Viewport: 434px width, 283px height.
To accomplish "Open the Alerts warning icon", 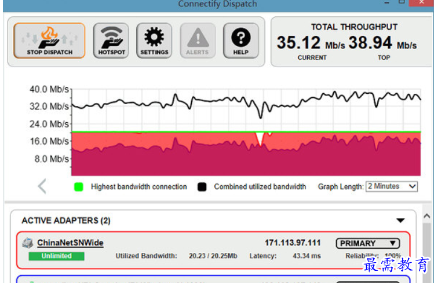I will 198,41.
